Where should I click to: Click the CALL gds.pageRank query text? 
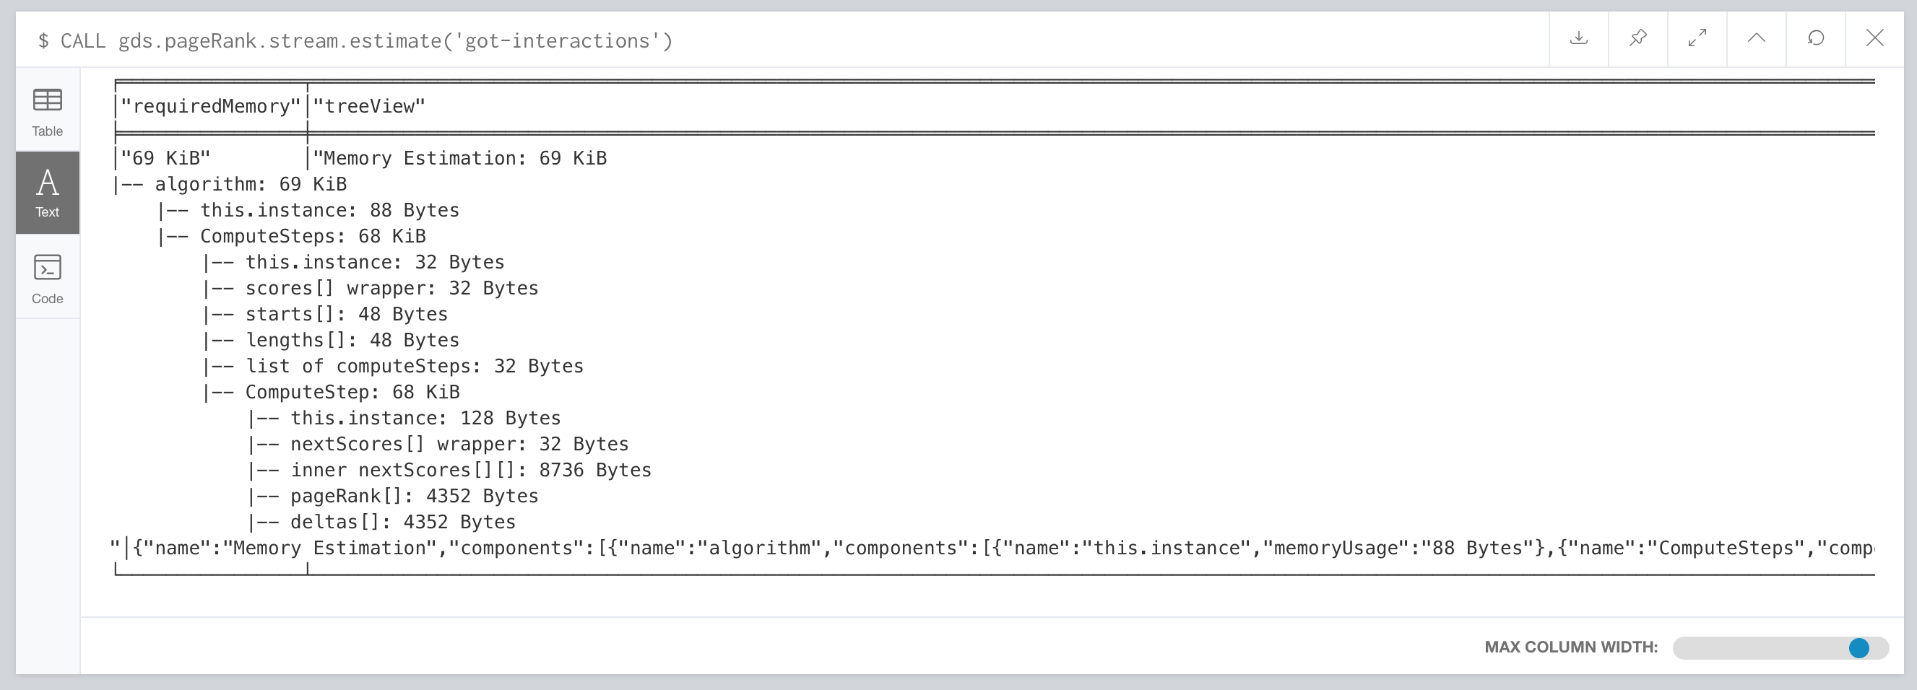pyautogui.click(x=365, y=41)
